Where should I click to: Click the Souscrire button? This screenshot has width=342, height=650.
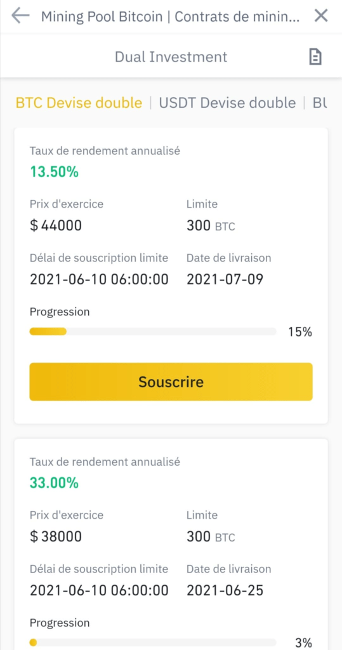coord(171,381)
